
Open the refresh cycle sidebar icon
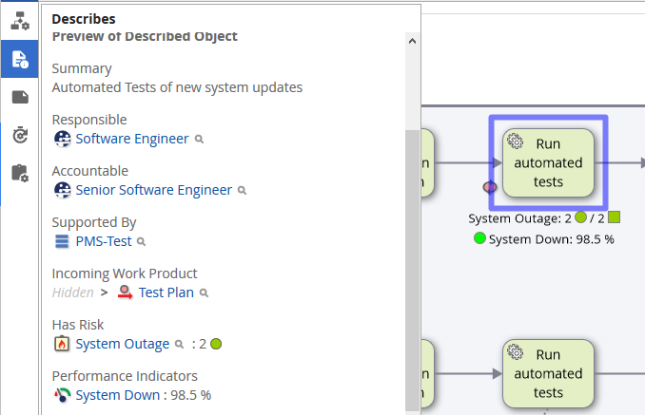(20, 135)
